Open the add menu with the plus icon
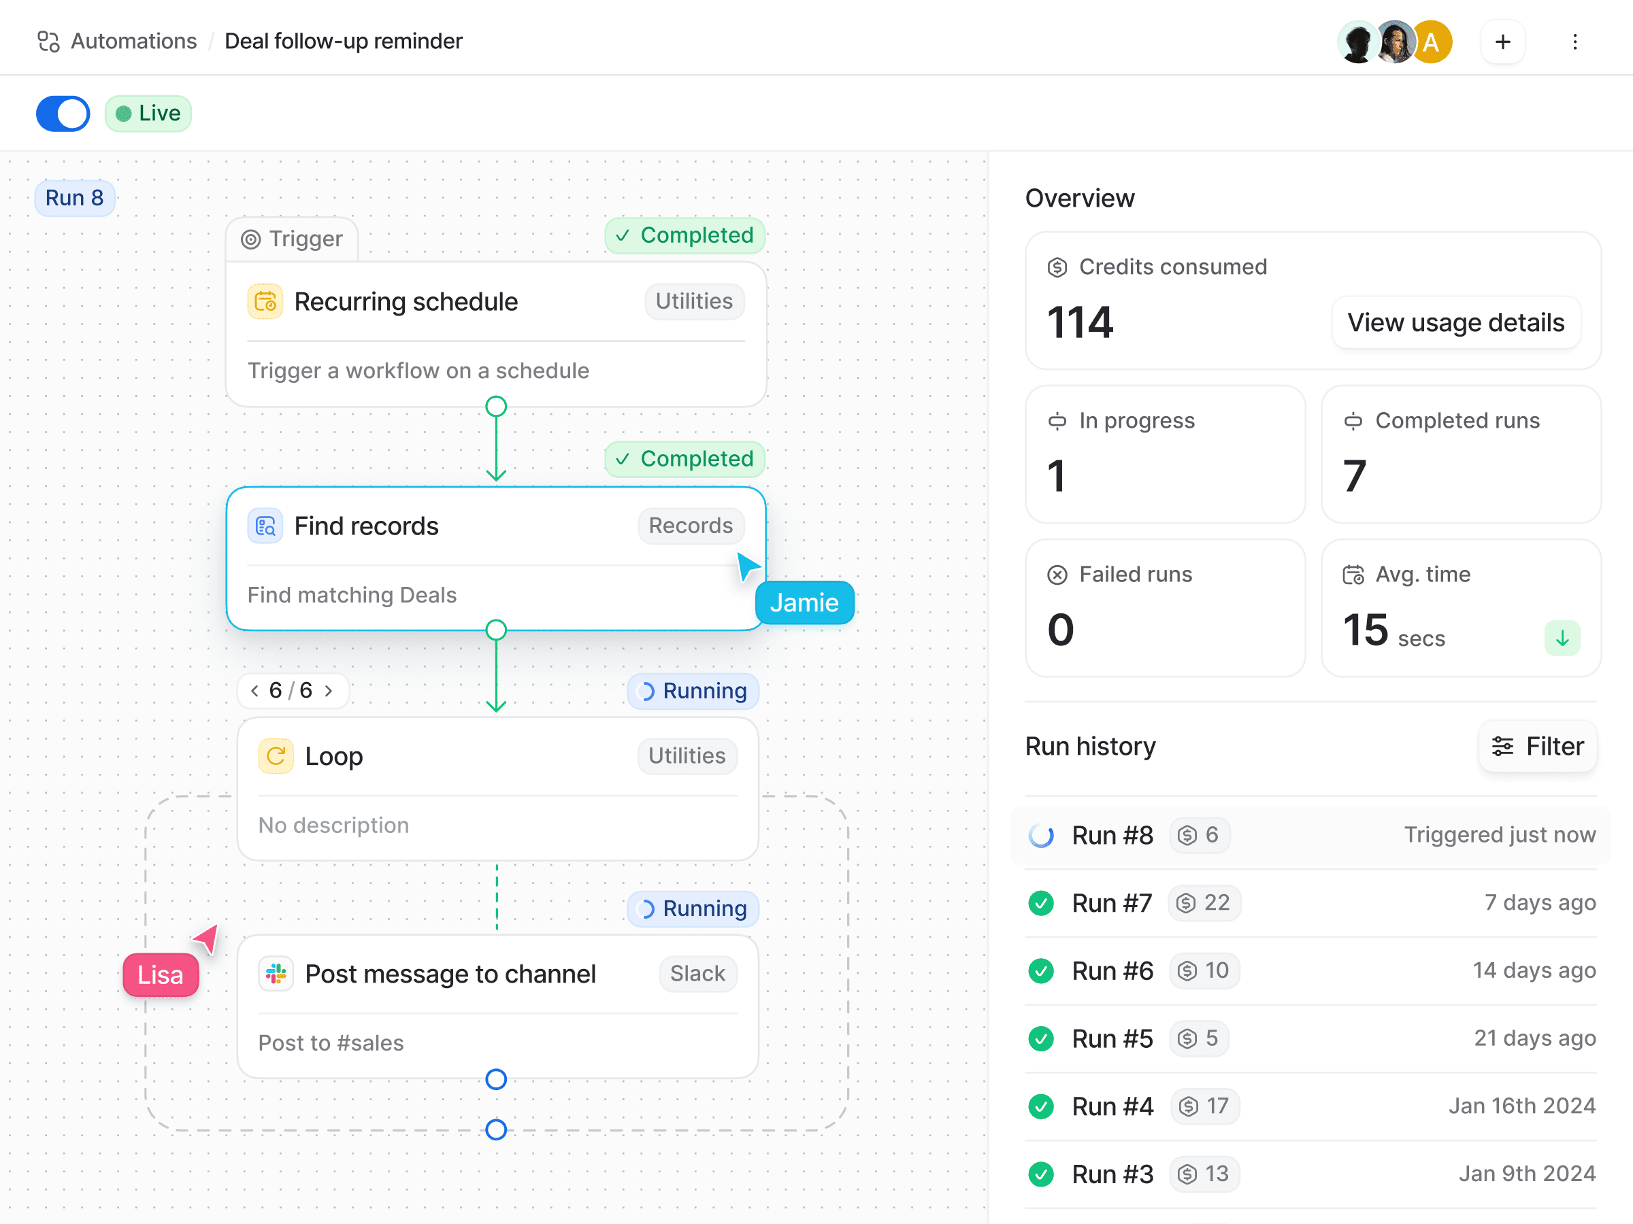The height and width of the screenshot is (1224, 1633). 1503,41
